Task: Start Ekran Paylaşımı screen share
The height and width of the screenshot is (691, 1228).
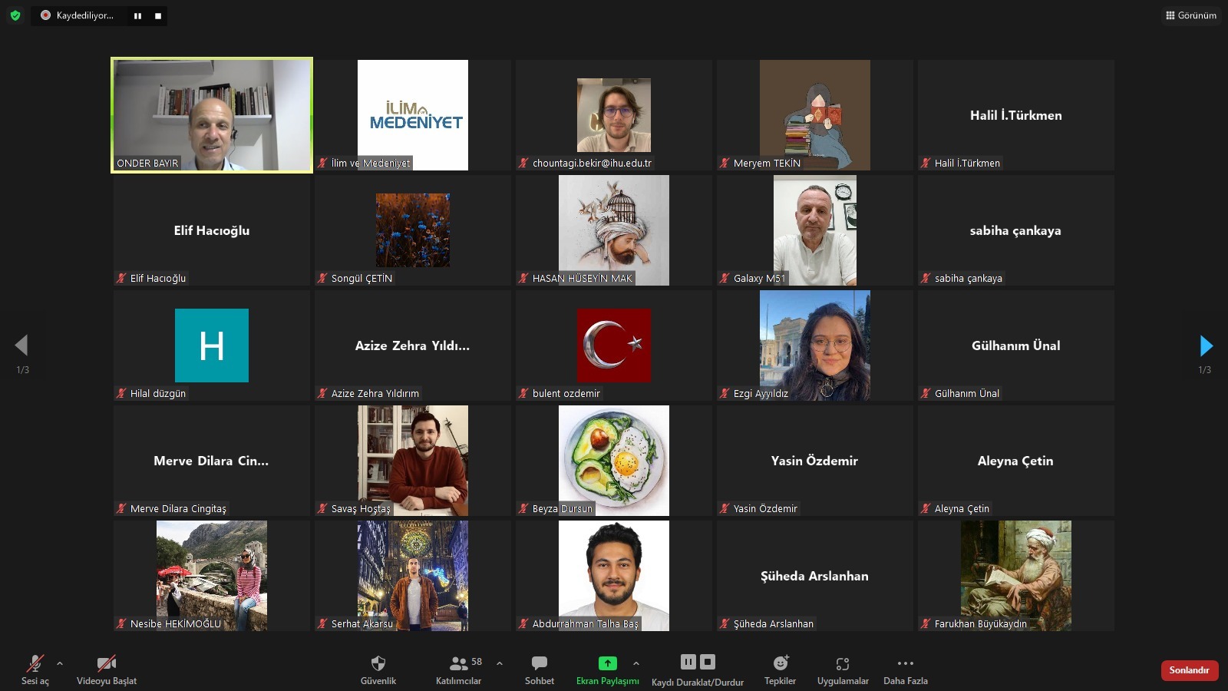Action: click(x=608, y=669)
